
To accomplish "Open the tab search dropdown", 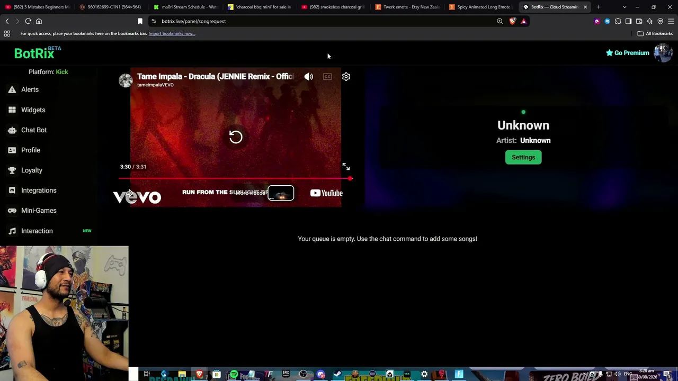I will pyautogui.click(x=625, y=7).
